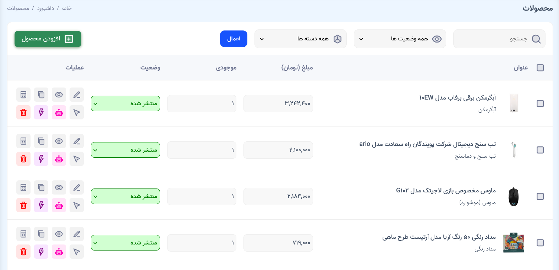This screenshot has width=559, height=270.
Task: Select the checkbox for ماوس مخصوص بازی لاجیتک
Action: (540, 196)
